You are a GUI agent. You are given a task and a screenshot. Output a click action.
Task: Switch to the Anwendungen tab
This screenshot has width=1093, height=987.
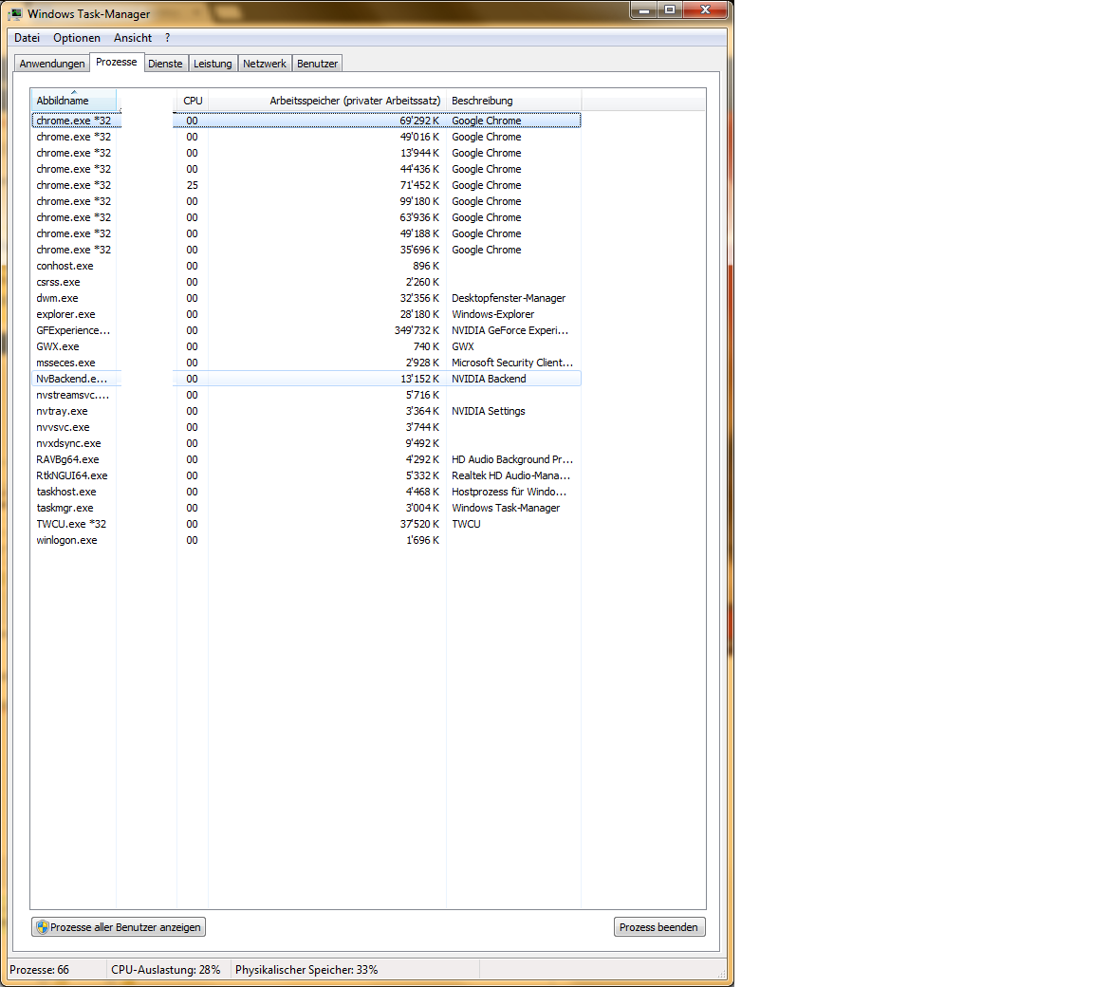coord(52,64)
